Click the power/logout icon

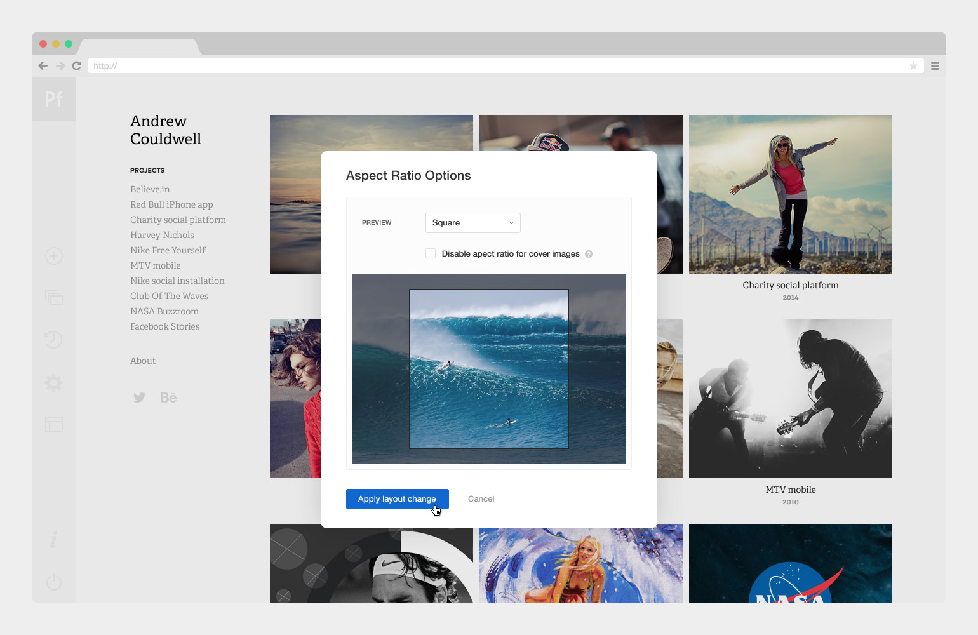click(53, 581)
